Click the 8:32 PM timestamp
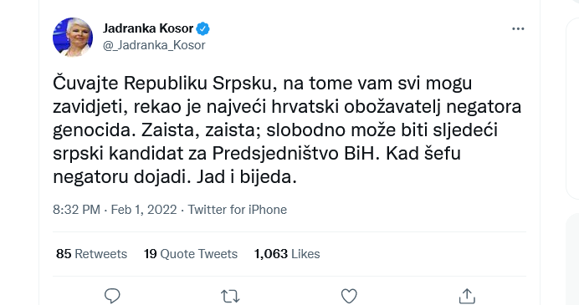The image size is (579, 305). [x=76, y=210]
